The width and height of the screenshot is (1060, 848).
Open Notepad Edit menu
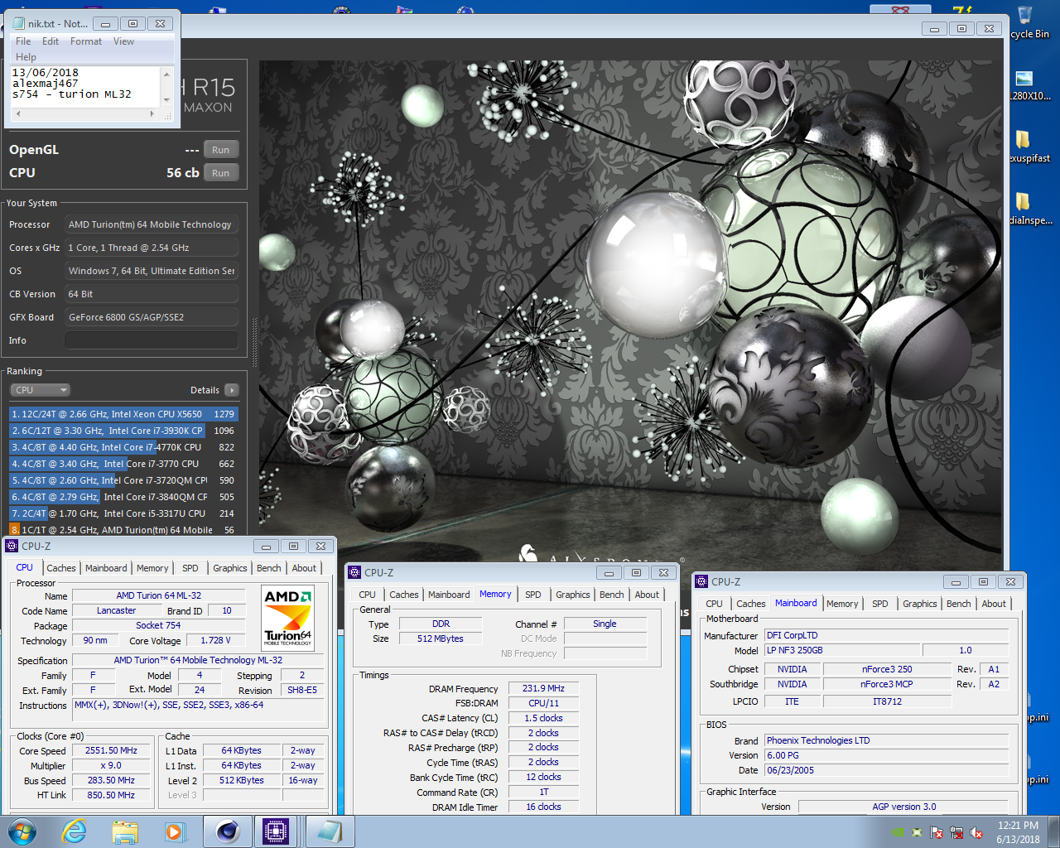pos(51,41)
